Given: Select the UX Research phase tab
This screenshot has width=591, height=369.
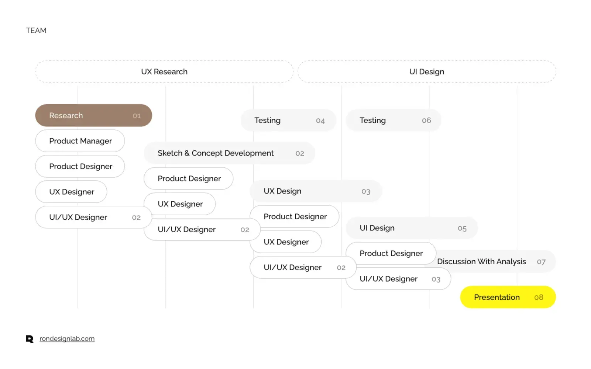Looking at the screenshot, I should [164, 72].
